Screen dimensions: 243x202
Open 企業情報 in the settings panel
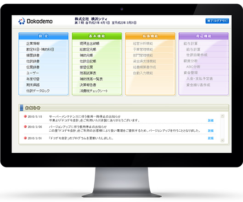[x=33, y=44]
